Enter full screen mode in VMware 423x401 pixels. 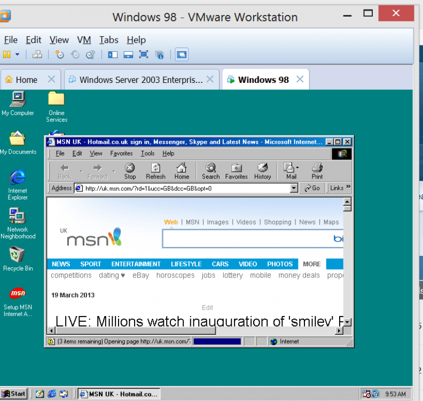click(144, 55)
